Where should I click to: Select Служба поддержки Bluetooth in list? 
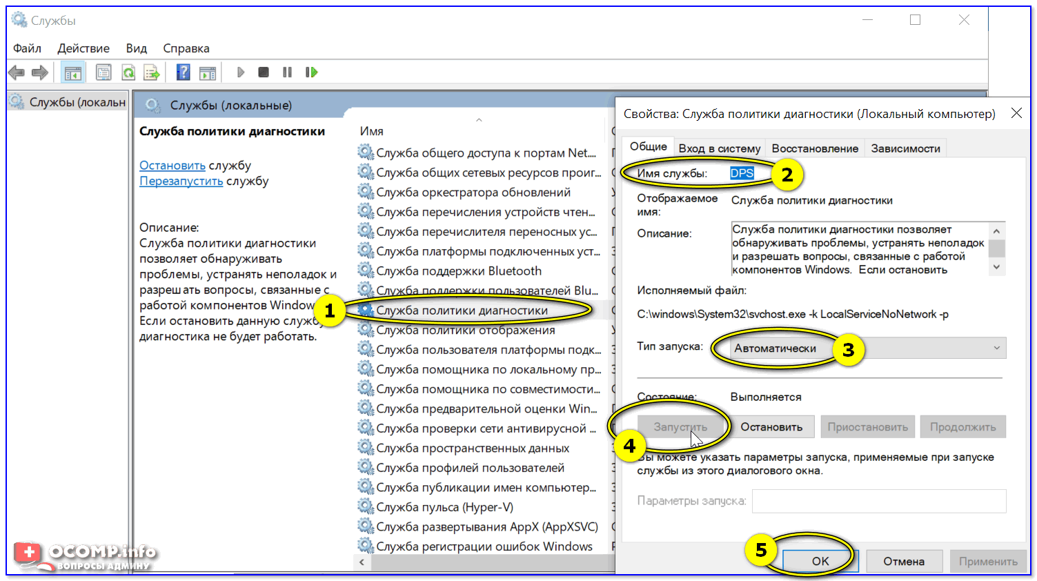click(x=459, y=271)
